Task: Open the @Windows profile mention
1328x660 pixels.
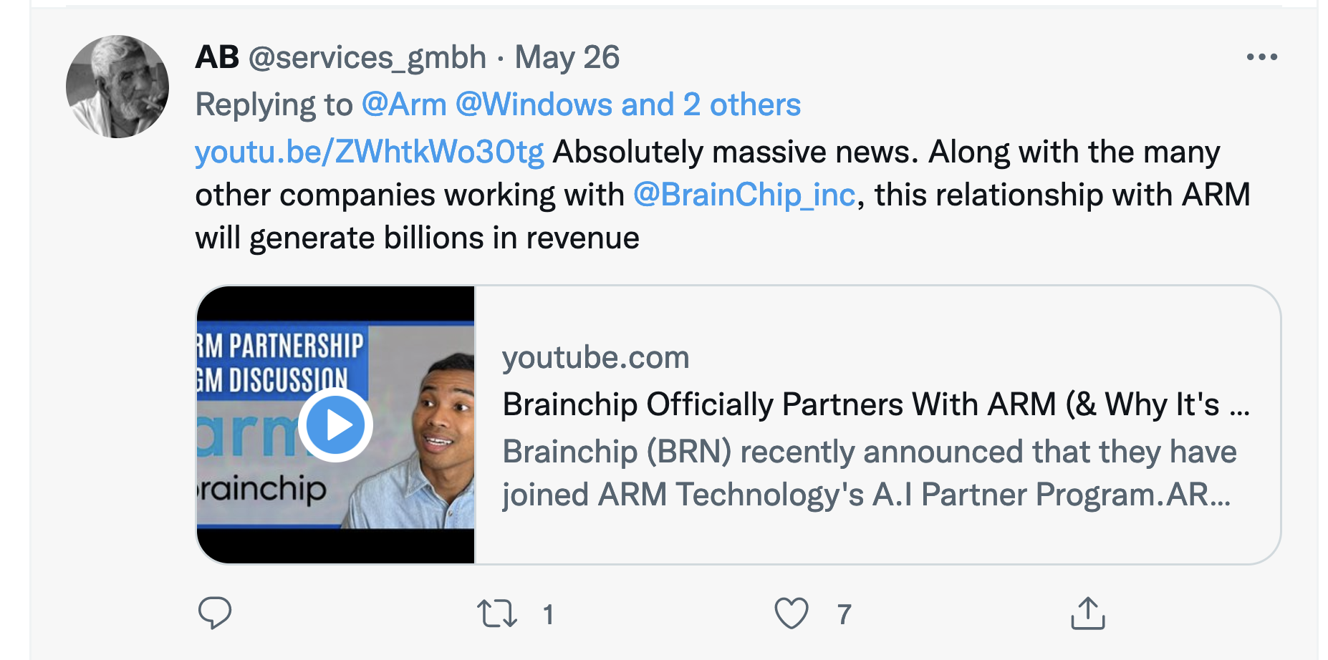Action: [534, 105]
